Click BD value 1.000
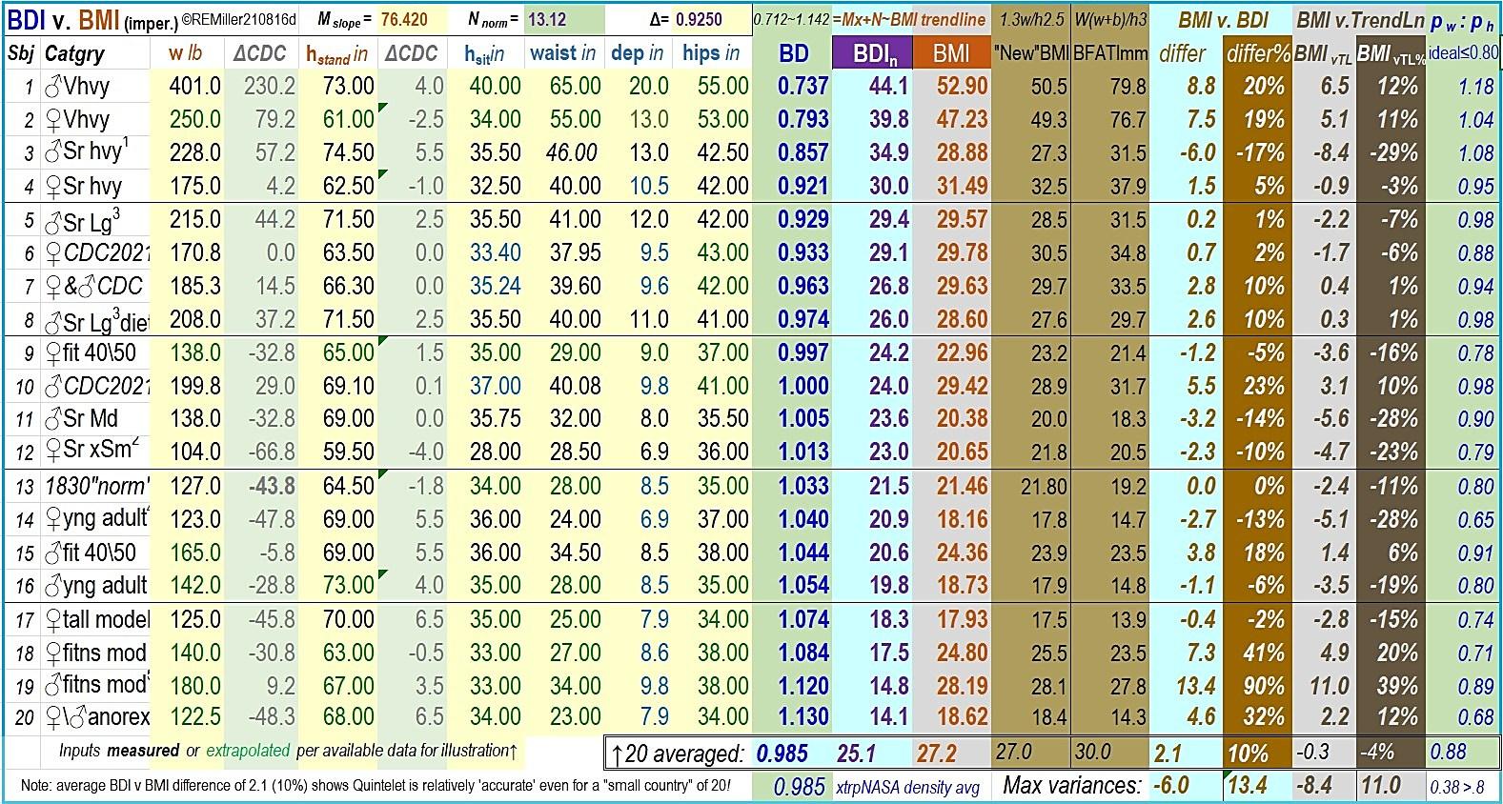This screenshot has width=1503, height=804. coord(802,387)
